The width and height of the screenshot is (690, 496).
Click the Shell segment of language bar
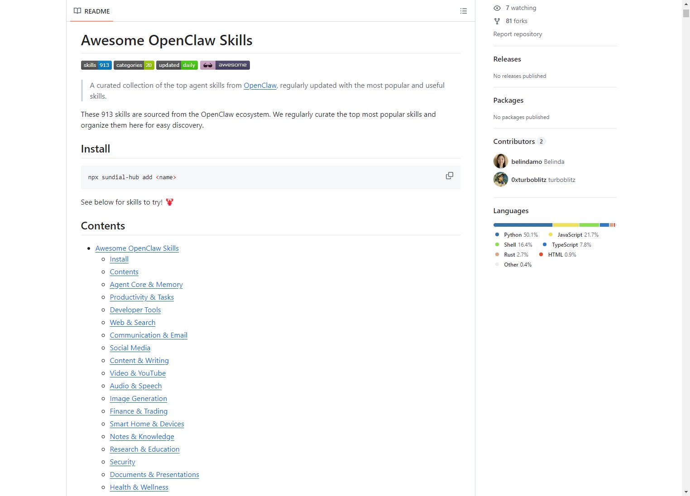(589, 225)
